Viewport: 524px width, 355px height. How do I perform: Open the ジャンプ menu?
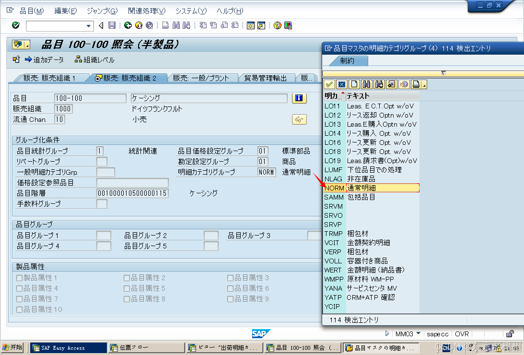pyautogui.click(x=102, y=11)
